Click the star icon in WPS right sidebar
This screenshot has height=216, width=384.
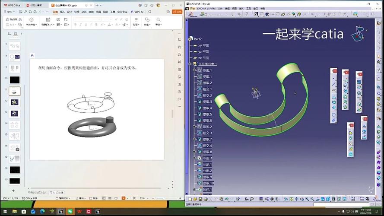[179, 47]
